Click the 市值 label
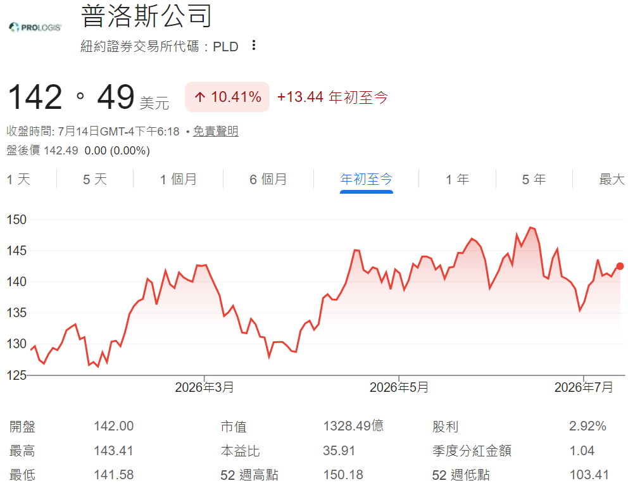 tap(234, 426)
